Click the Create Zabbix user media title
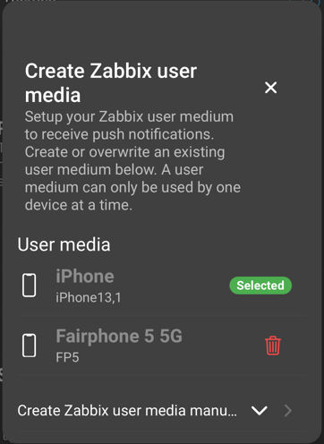The image size is (324, 444). tap(111, 83)
